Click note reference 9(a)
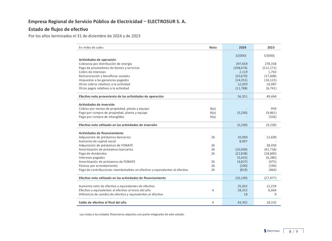Screen dimensions: 332x241 click(x=213, y=117)
